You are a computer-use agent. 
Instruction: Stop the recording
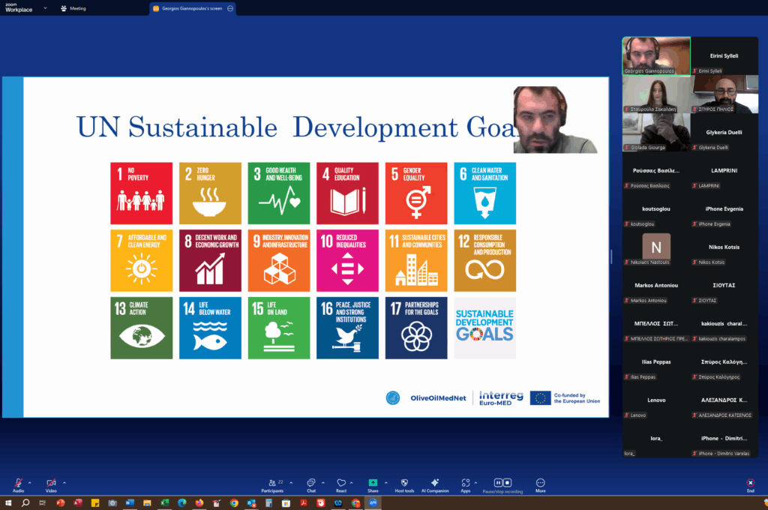tap(508, 482)
